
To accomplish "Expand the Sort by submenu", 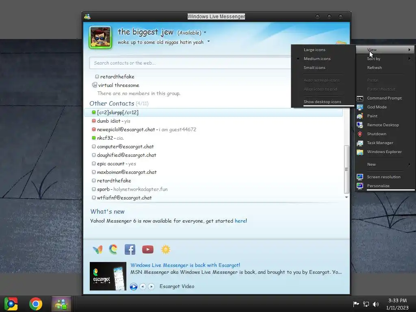I will pos(385,58).
